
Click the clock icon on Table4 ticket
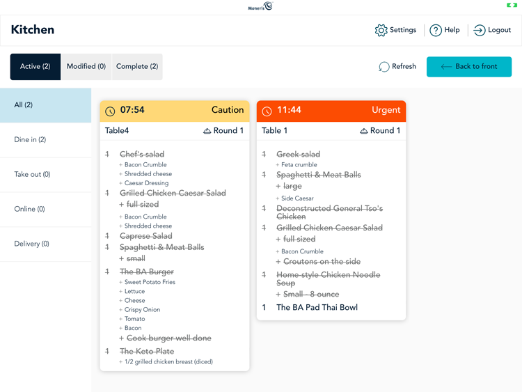tap(110, 111)
